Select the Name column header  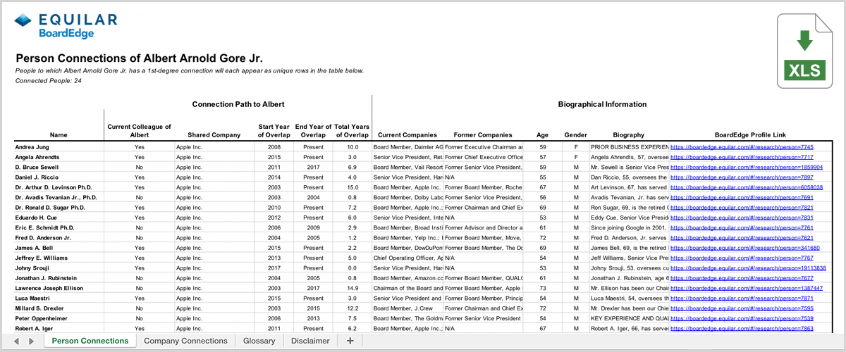tap(59, 135)
